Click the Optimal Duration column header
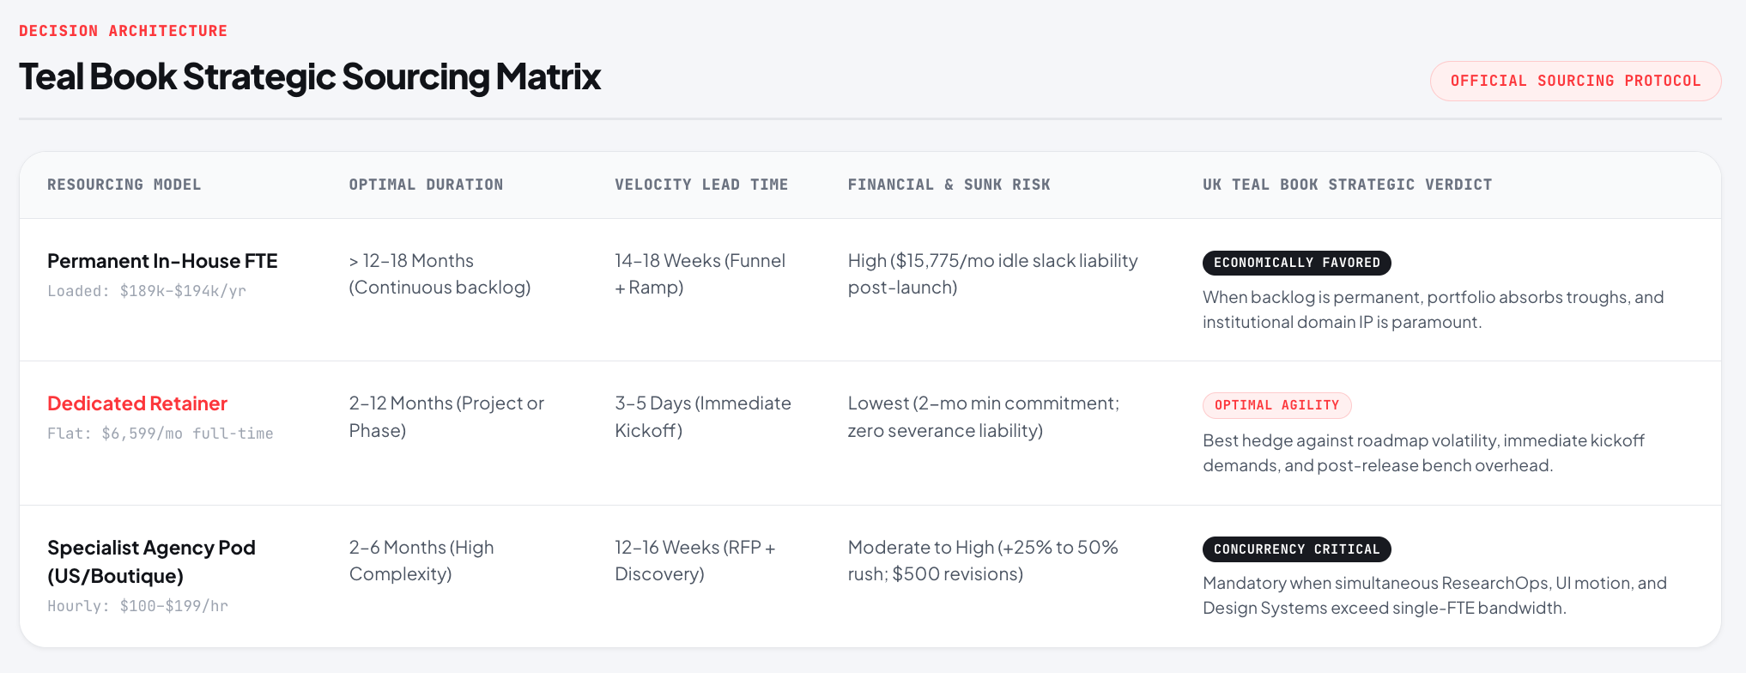1746x673 pixels. (426, 185)
